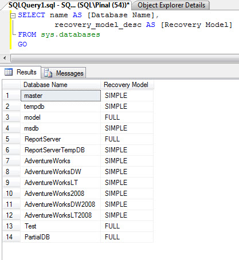
Task: Click row header number 10
Action: [x=11, y=194]
